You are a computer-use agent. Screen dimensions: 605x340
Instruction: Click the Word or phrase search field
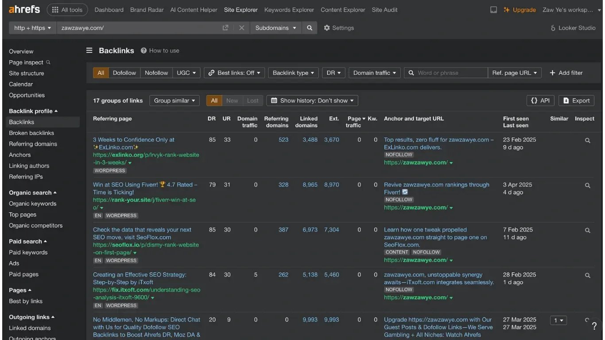[446, 73]
